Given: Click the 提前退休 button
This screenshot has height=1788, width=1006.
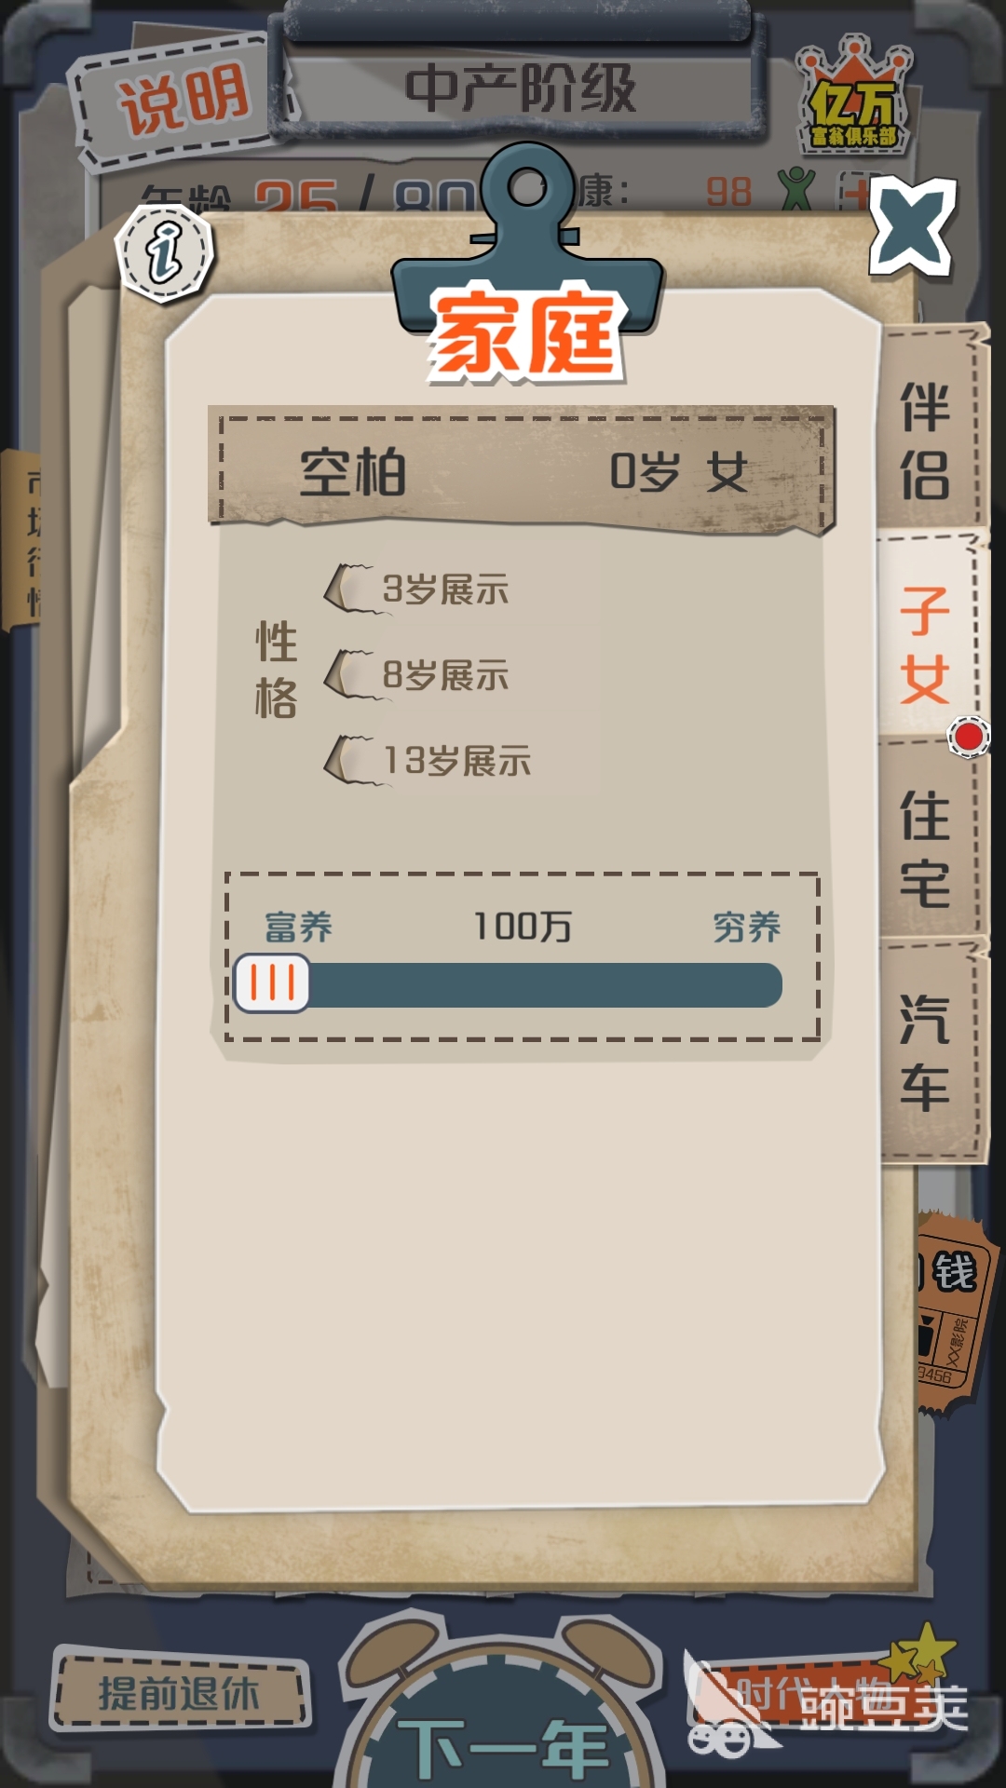Looking at the screenshot, I should [180, 1692].
